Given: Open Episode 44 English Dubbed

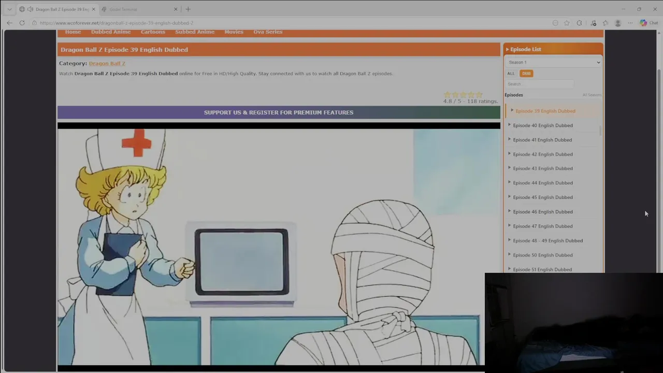Looking at the screenshot, I should tap(543, 183).
